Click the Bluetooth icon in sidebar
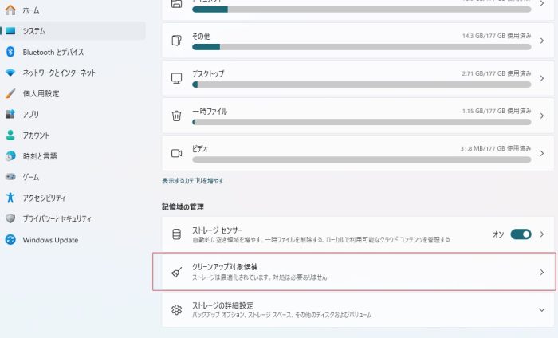The height and width of the screenshot is (338, 558). [10, 52]
